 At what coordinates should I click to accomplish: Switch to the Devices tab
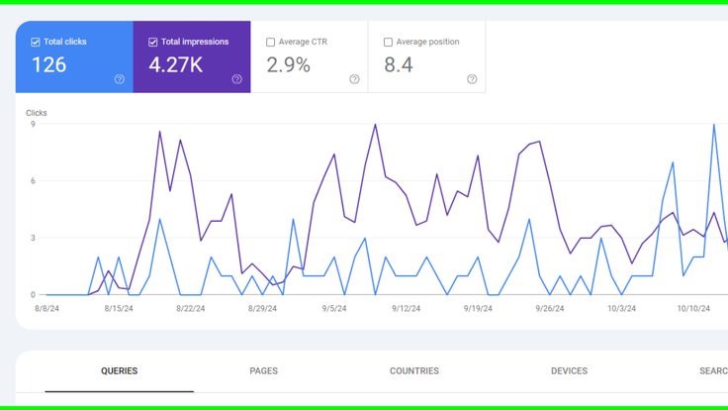click(569, 371)
